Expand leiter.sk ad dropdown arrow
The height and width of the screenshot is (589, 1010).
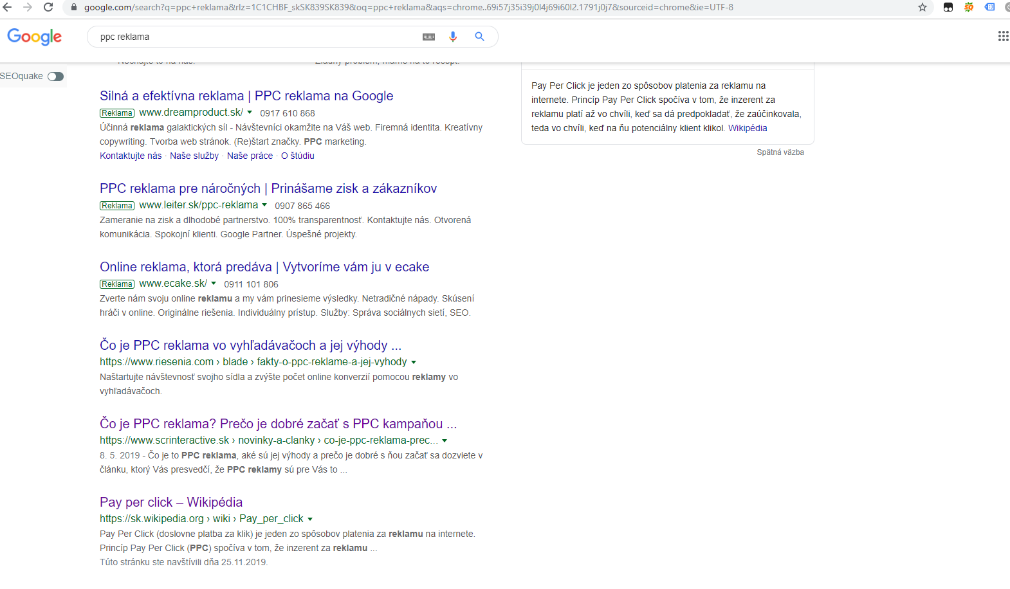[x=264, y=205]
